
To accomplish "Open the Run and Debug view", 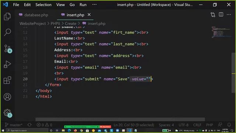I will 7,64.
